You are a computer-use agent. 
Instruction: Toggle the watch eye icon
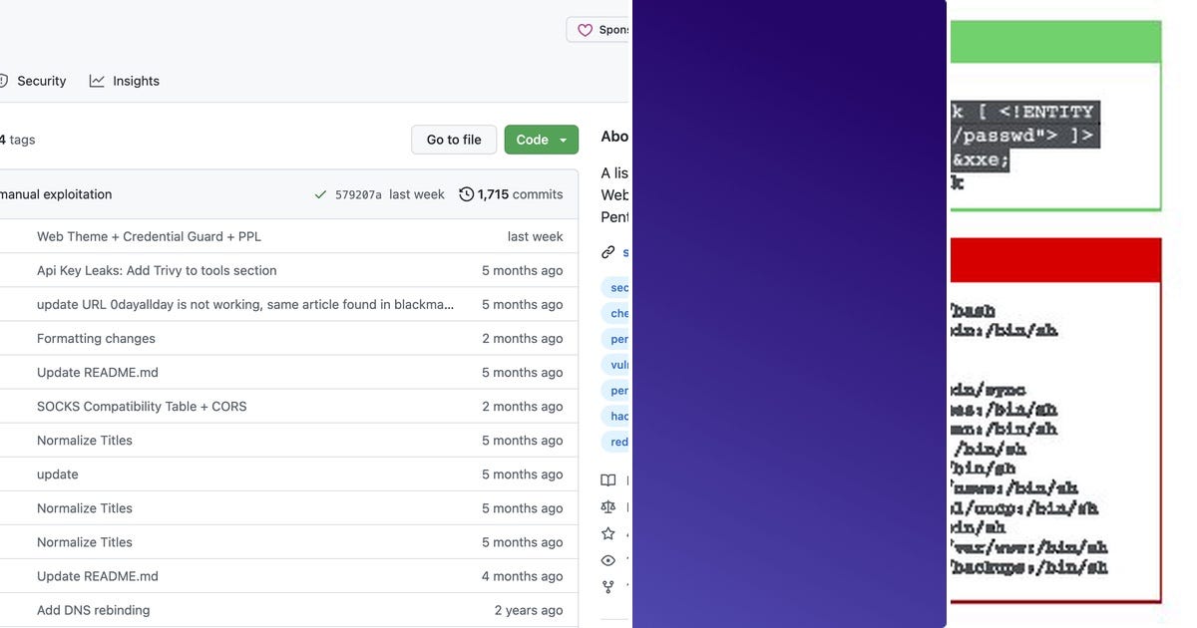pyautogui.click(x=608, y=559)
